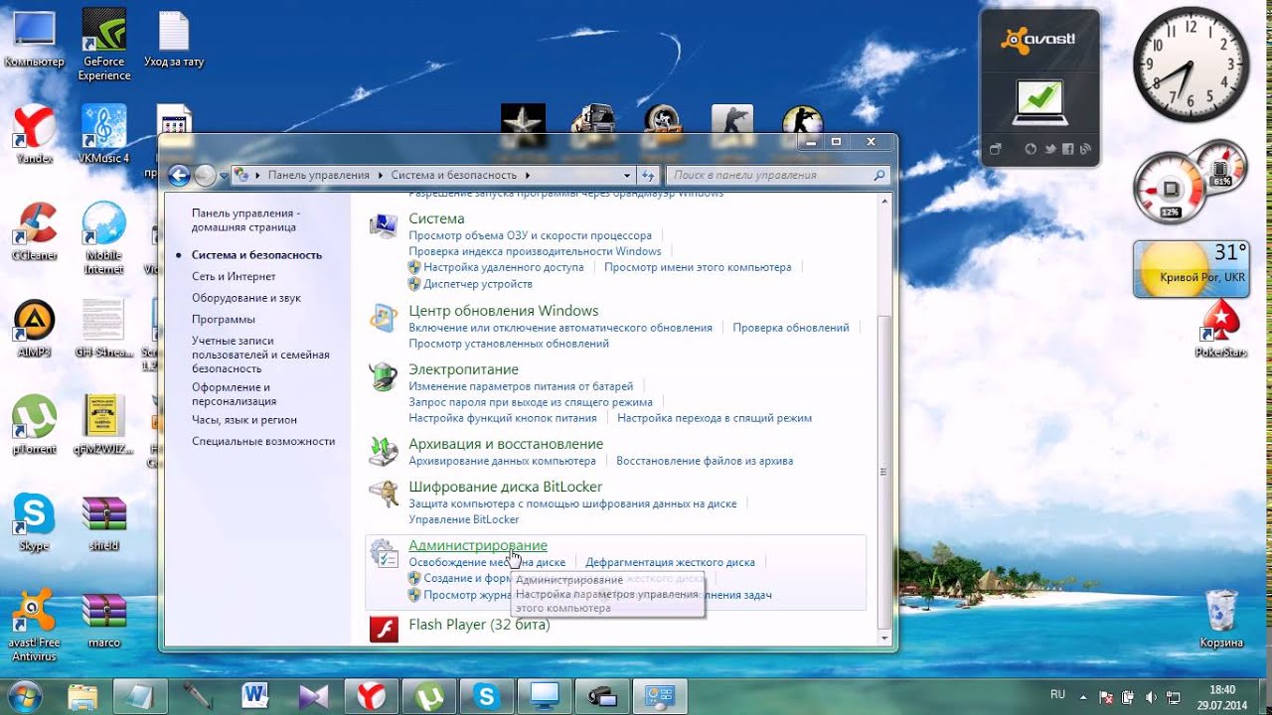
Task: Open µTorrent from the taskbar
Action: point(429,696)
